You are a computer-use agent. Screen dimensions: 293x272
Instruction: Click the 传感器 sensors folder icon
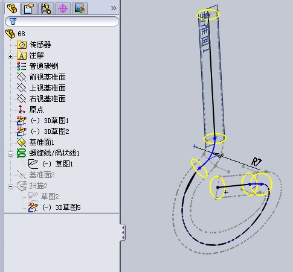(22, 45)
